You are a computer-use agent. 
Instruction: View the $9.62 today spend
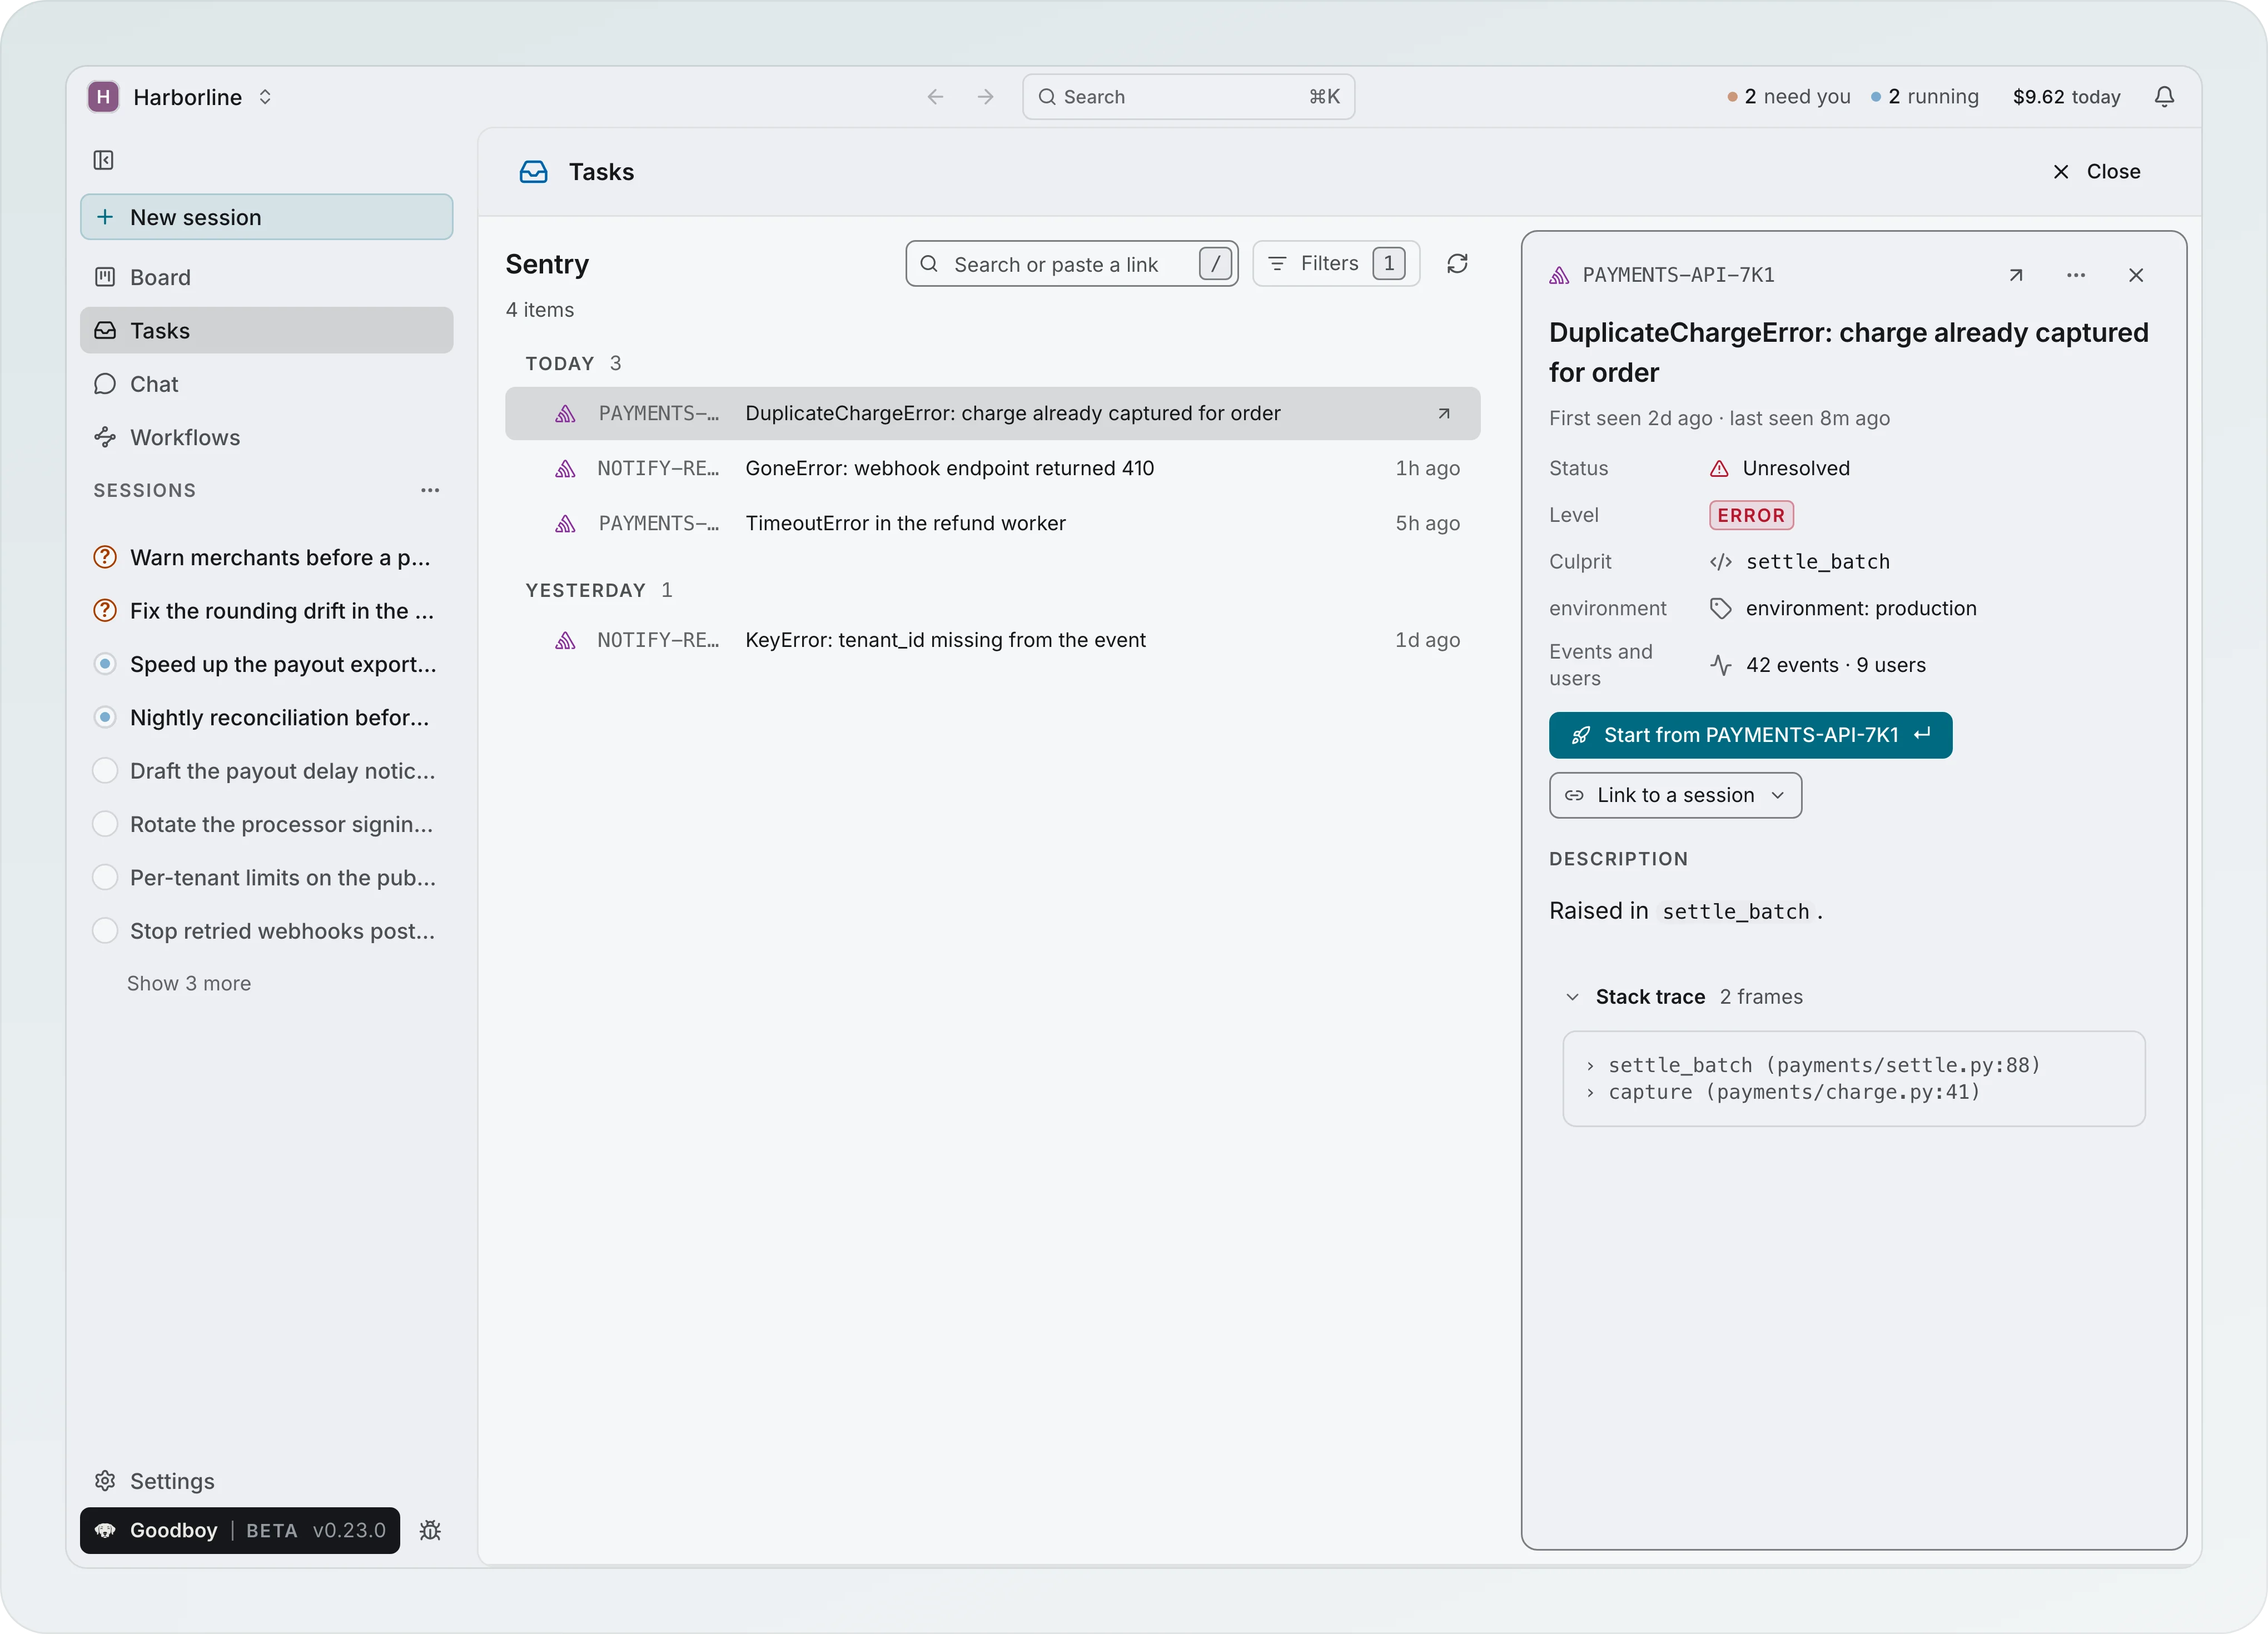2066,97
